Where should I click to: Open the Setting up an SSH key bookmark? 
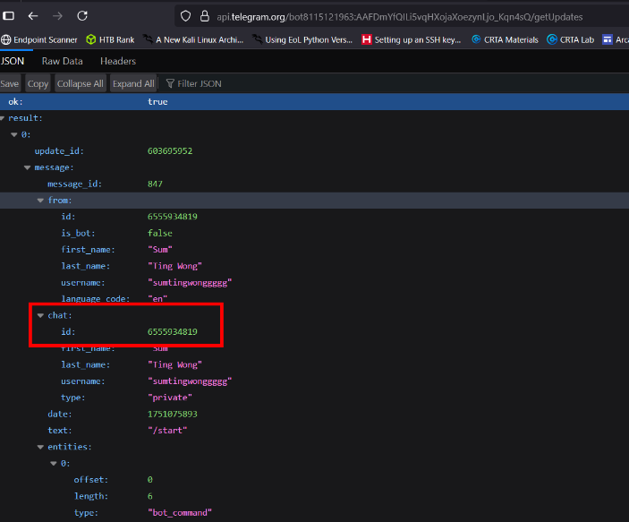412,39
